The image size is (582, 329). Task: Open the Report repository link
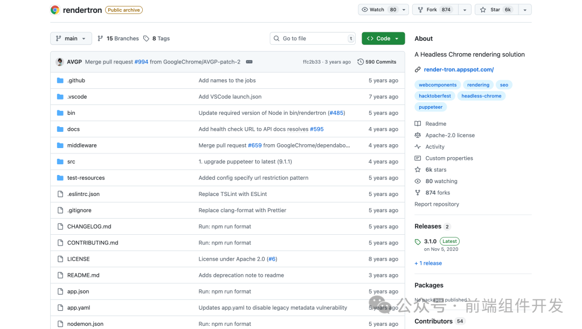(x=436, y=205)
